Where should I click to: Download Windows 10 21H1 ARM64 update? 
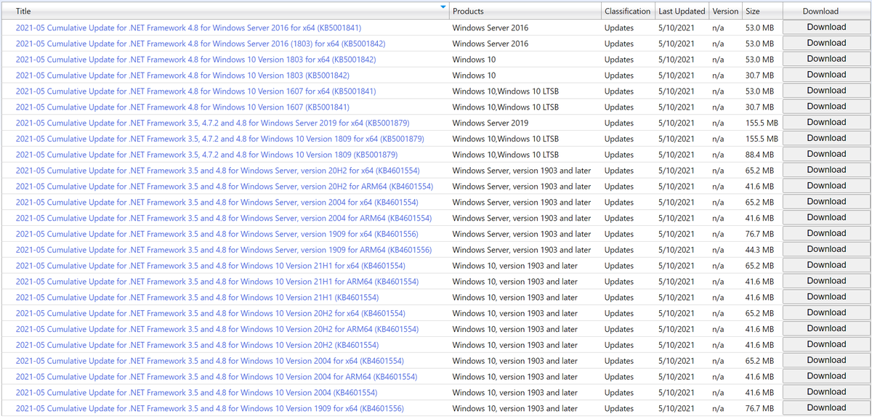[826, 282]
